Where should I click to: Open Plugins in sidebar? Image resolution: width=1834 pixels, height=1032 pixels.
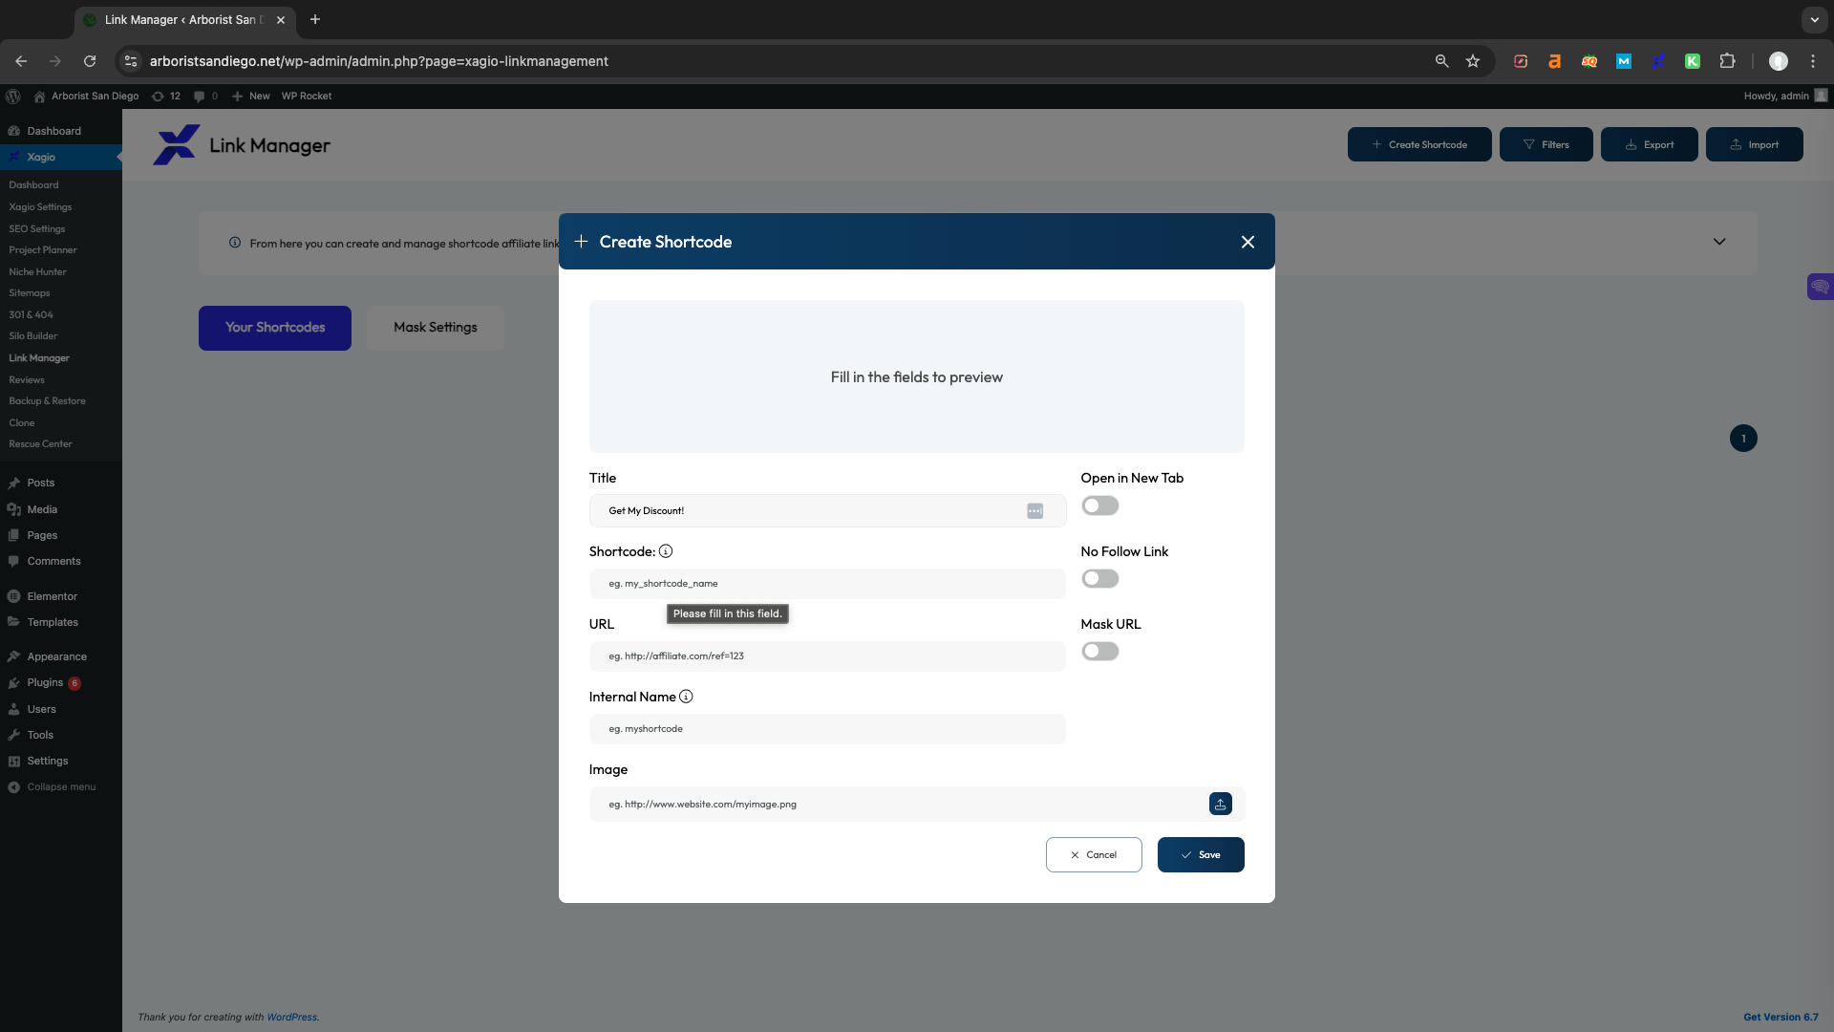coord(45,682)
